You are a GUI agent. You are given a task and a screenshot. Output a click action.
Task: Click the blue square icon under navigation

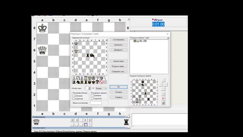86,124
